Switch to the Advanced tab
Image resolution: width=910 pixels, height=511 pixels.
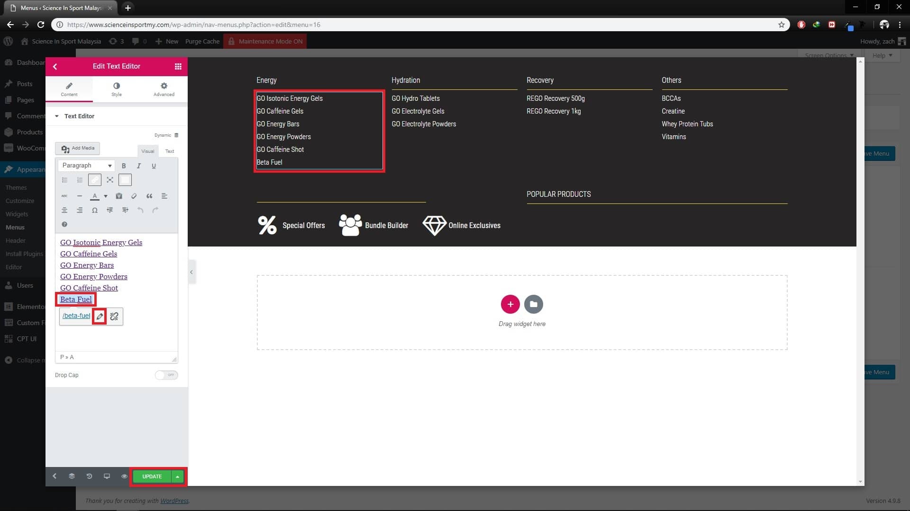164,89
